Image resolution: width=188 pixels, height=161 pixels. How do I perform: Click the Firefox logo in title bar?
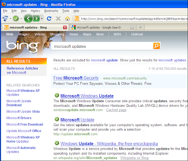tap(4, 4)
